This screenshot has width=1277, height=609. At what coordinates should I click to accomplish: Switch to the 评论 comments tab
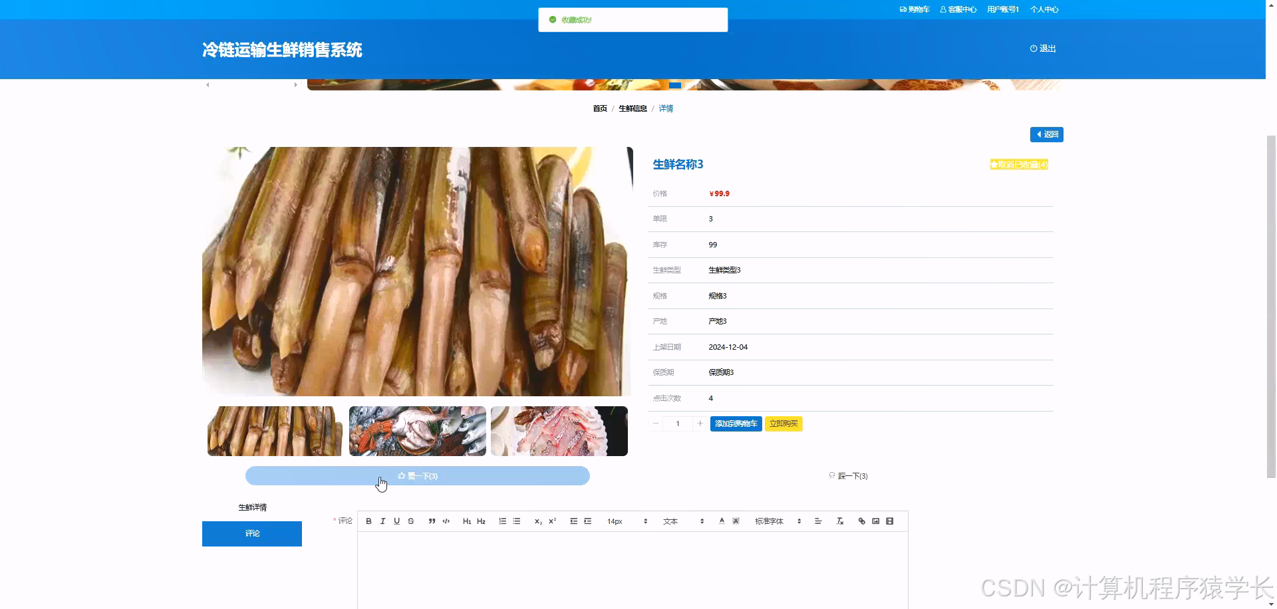click(251, 533)
